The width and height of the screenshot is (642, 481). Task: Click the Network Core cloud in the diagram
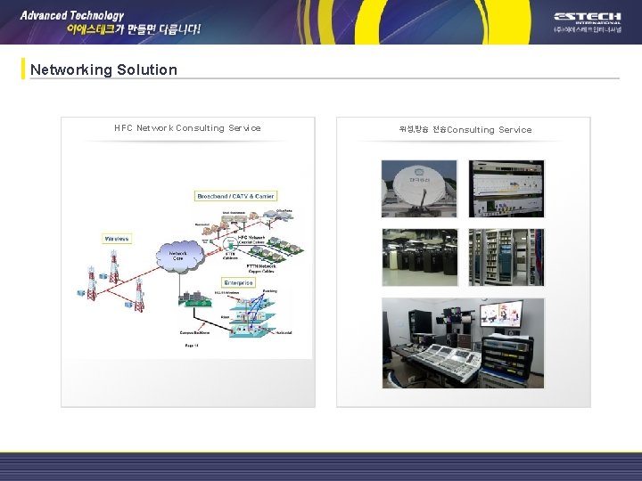pos(180,257)
